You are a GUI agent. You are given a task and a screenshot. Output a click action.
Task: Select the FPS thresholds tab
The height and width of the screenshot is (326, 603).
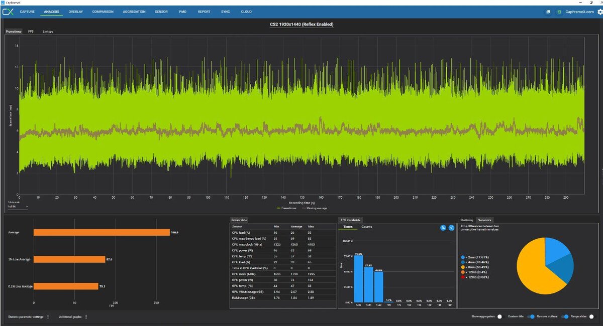coord(350,220)
